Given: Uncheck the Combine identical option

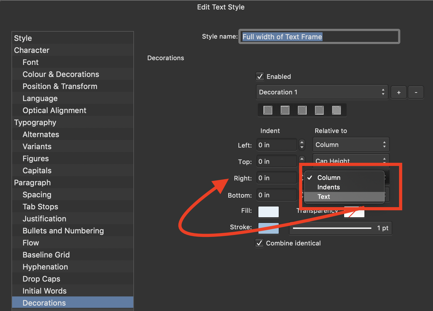Looking at the screenshot, I should (259, 243).
